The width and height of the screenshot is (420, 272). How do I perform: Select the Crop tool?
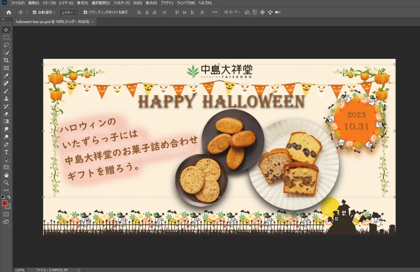pyautogui.click(x=6, y=60)
